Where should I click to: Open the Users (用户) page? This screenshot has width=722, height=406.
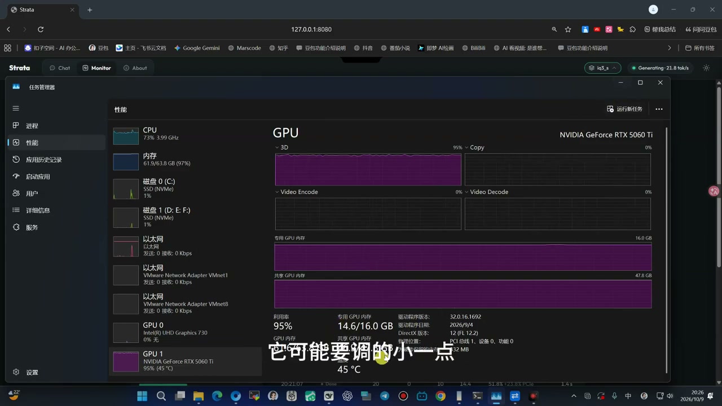[32, 193]
